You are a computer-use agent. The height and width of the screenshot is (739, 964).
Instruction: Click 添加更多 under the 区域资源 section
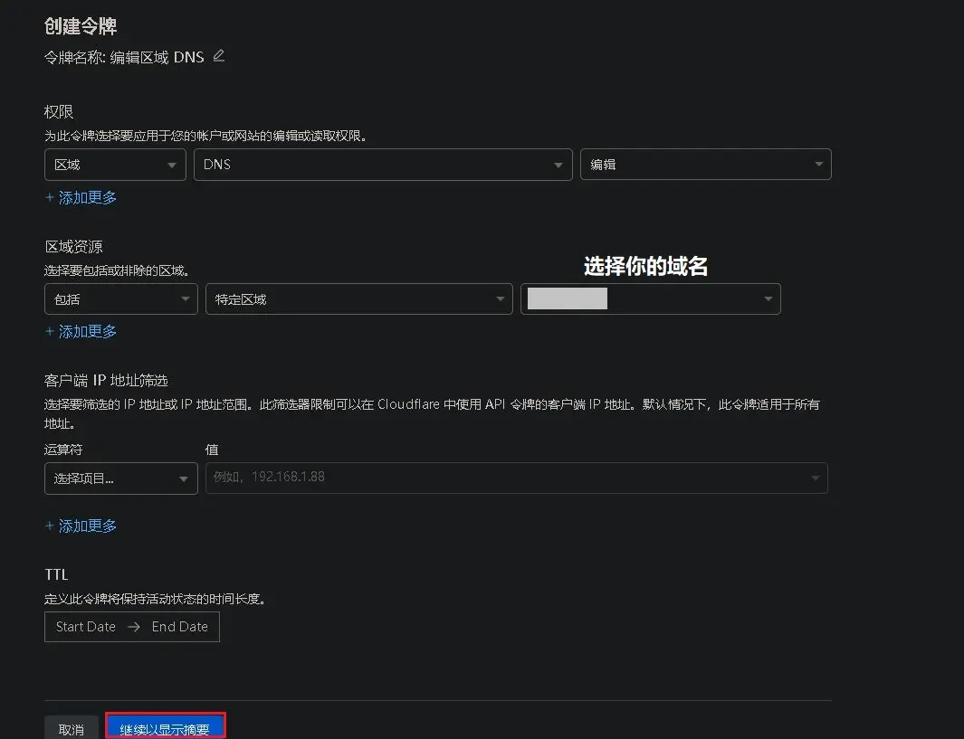tap(81, 331)
